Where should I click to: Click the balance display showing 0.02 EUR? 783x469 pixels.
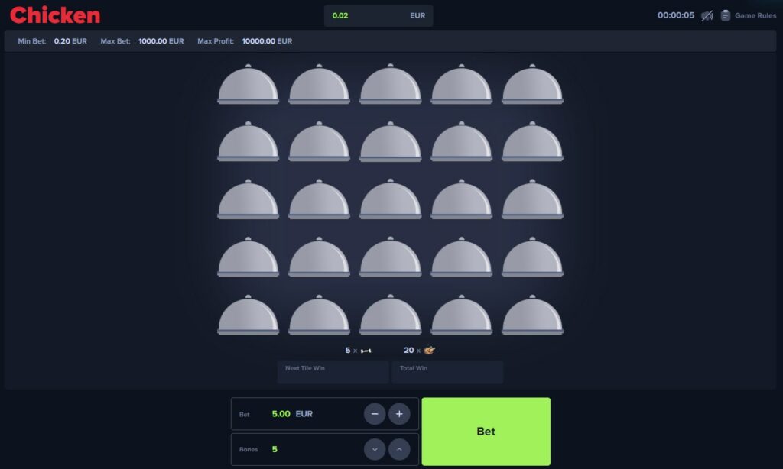(x=379, y=16)
